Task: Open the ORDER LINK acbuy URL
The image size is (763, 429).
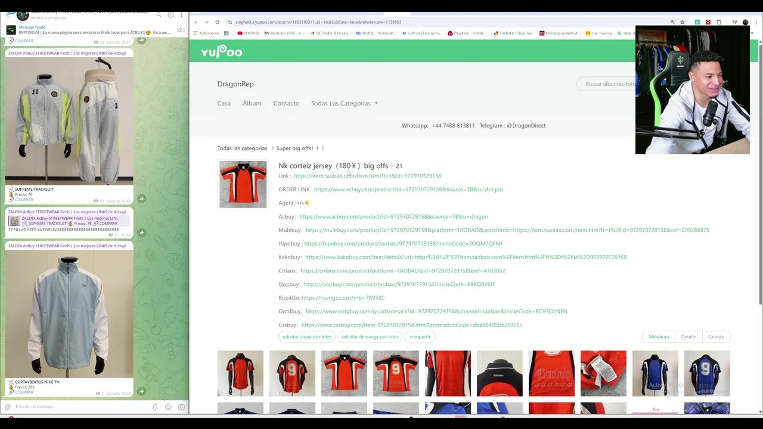Action: click(x=408, y=189)
